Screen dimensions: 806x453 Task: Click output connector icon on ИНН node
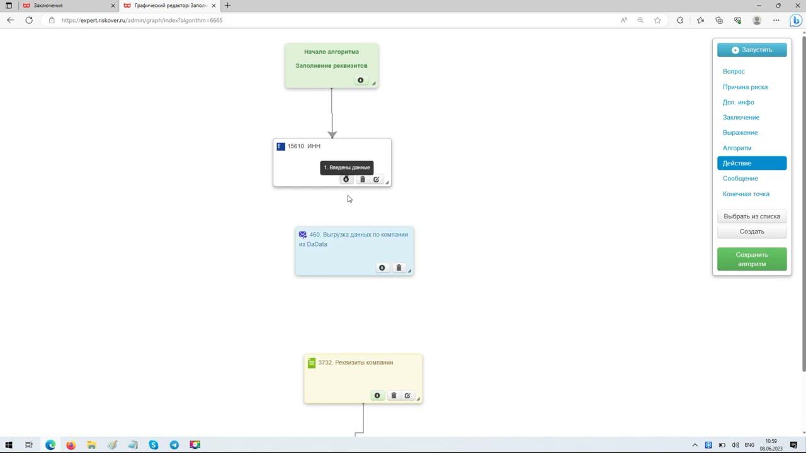346,179
